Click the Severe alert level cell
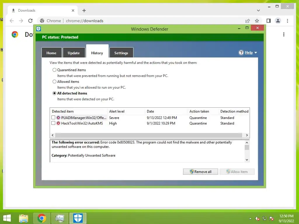299x224 pixels. pos(114,118)
